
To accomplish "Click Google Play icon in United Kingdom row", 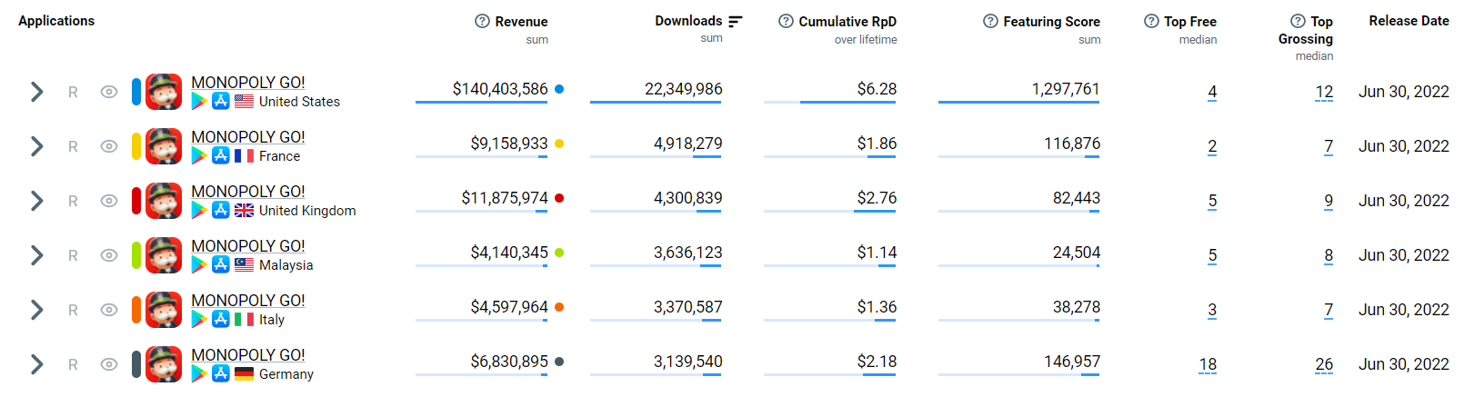I will (x=199, y=211).
